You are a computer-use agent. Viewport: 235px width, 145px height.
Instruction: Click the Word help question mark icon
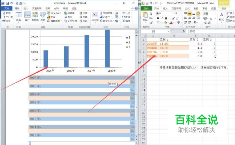136,8
